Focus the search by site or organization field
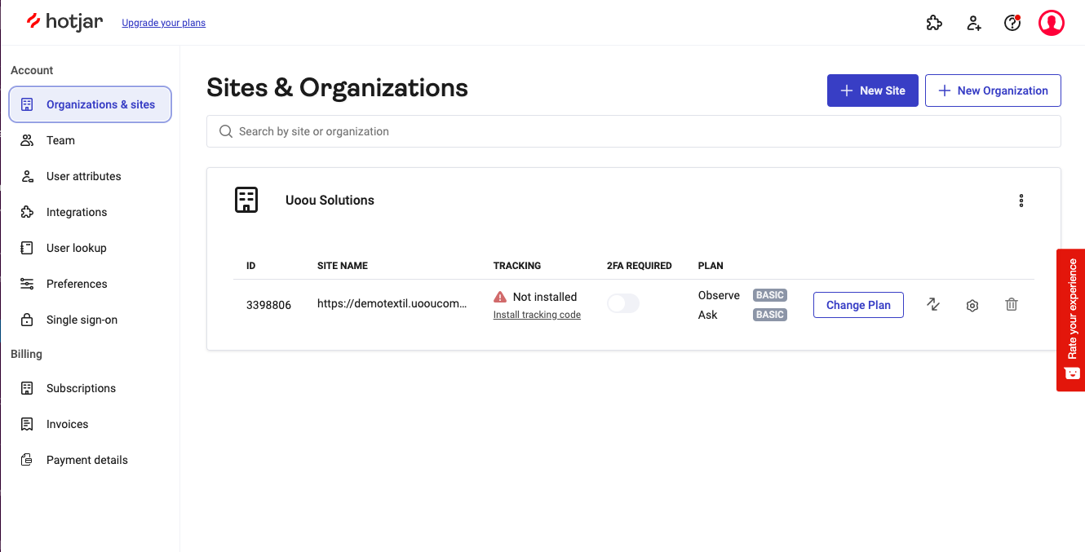 coord(634,131)
